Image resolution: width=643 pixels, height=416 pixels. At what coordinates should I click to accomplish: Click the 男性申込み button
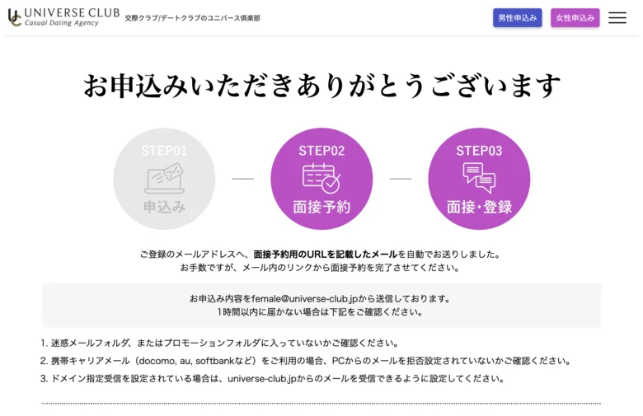point(517,18)
